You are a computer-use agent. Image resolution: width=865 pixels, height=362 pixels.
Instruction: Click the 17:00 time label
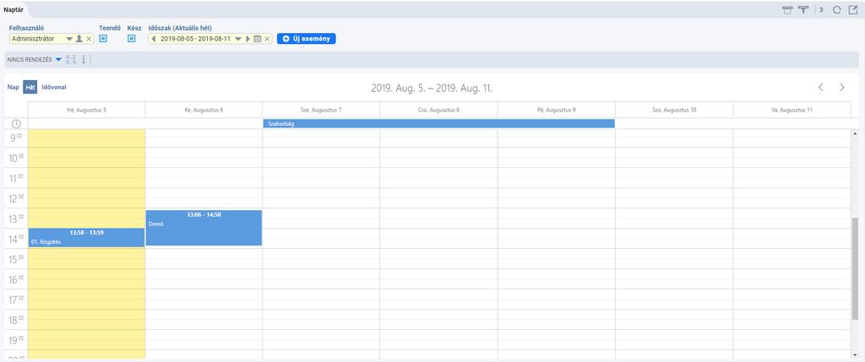pos(16,301)
